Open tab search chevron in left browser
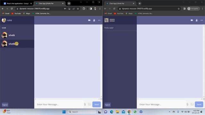Screen dimensions: 205x115 click(81, 2)
